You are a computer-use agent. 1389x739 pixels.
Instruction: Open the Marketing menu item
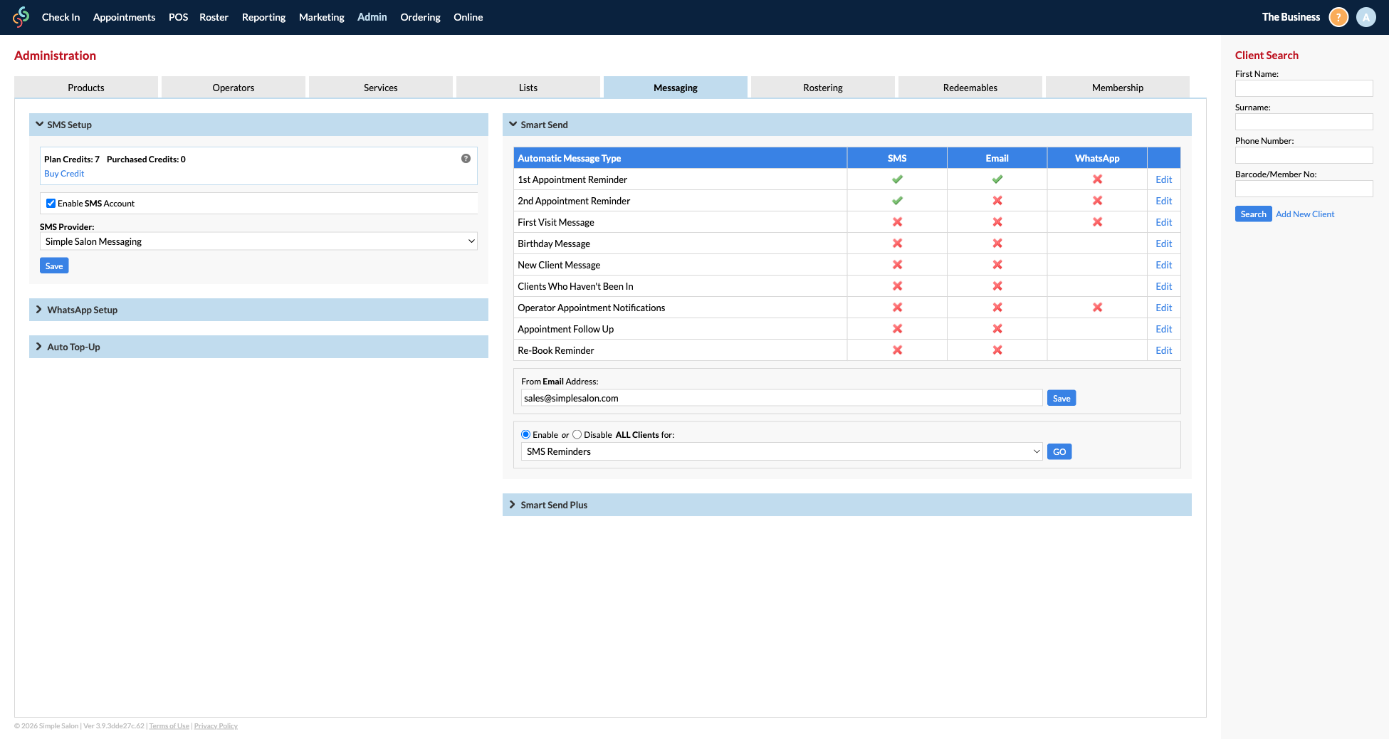(x=321, y=17)
